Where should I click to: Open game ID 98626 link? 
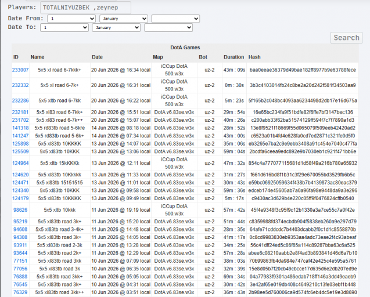(20, 210)
